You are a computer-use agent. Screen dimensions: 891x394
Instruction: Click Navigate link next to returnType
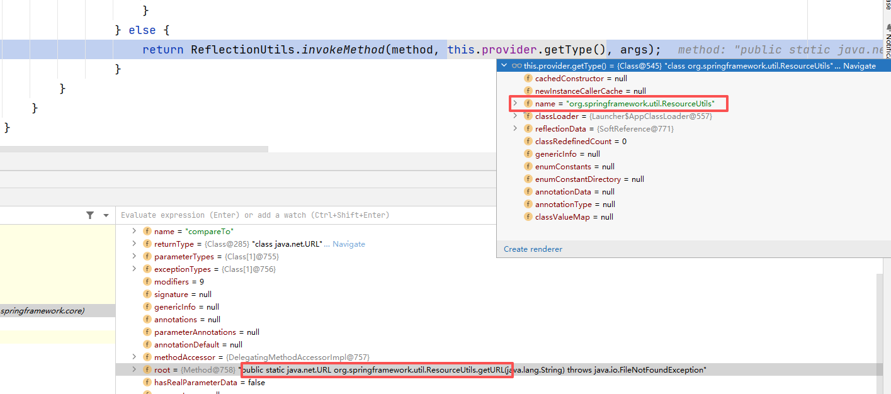pyautogui.click(x=348, y=244)
